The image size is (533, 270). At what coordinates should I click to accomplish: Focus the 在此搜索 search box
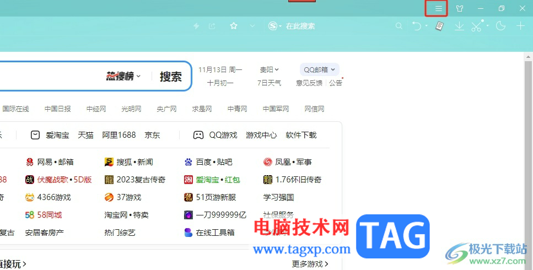pyautogui.click(x=300, y=26)
